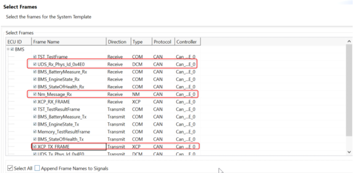Toggle the Nm_Message_Rx checkbox
The width and height of the screenshot is (358, 173).
point(35,94)
